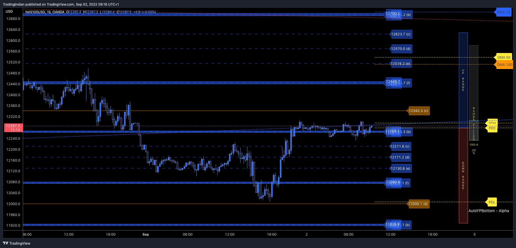The image size is (516, 248).
Task: Click the PDC yellow label
Action: coord(492,128)
